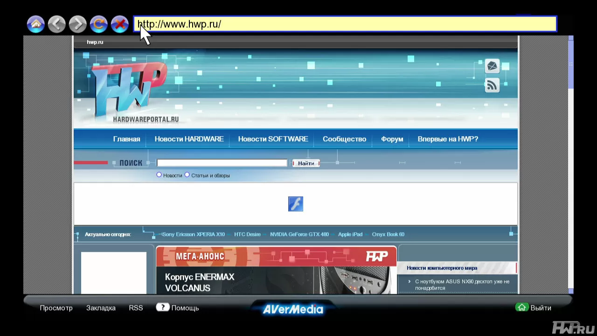This screenshot has height=336, width=597.
Task: Open the Корпус ENERMAX VOLCANUS announcement
Action: (x=200, y=282)
